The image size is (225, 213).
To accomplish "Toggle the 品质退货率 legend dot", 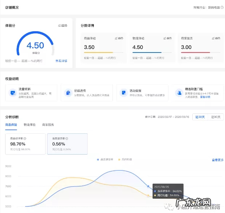I will click(x=98, y=159).
